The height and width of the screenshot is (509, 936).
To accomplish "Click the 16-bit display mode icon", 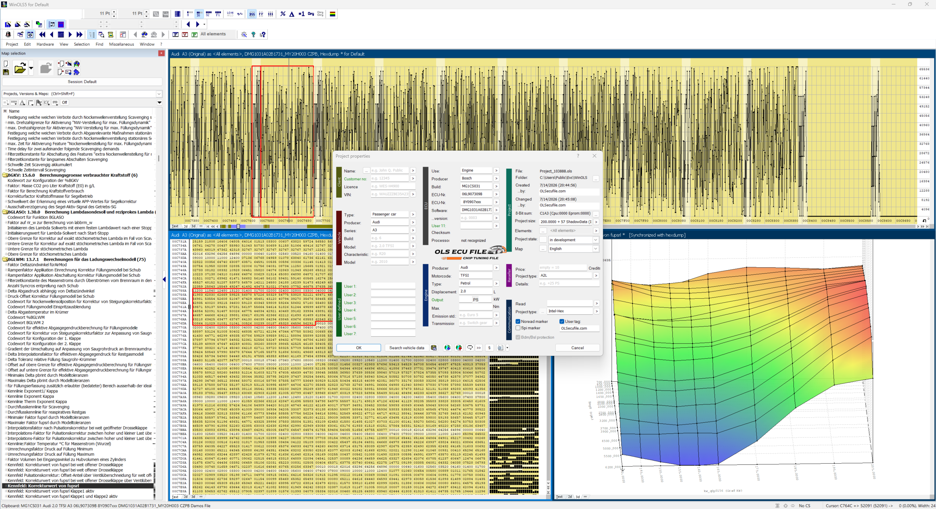I will (x=199, y=14).
